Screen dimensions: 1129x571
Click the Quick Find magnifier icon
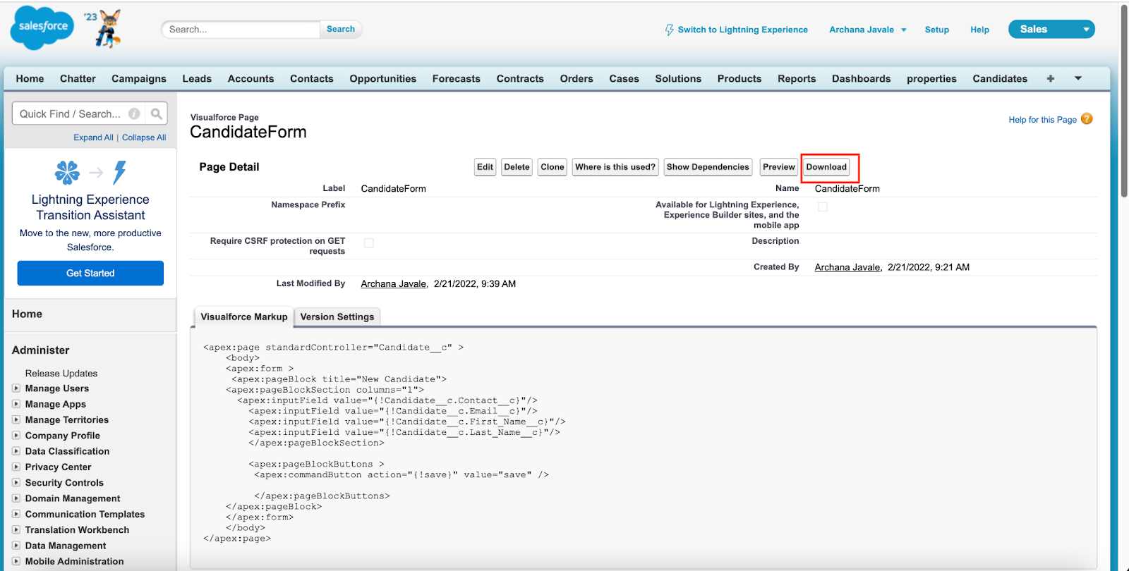point(157,113)
